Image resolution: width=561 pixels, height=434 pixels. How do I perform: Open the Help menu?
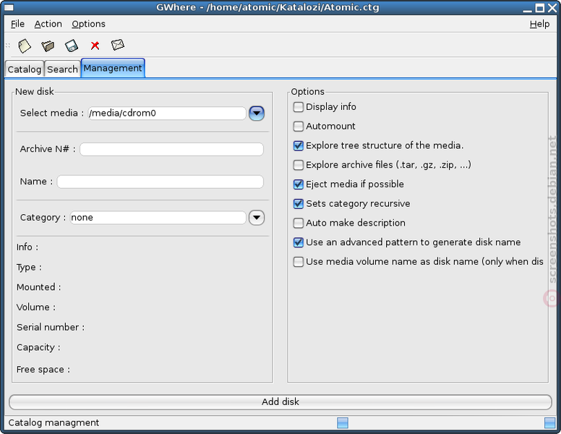click(x=539, y=24)
